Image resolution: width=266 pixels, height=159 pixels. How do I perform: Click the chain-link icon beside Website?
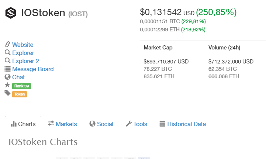(x=7, y=45)
